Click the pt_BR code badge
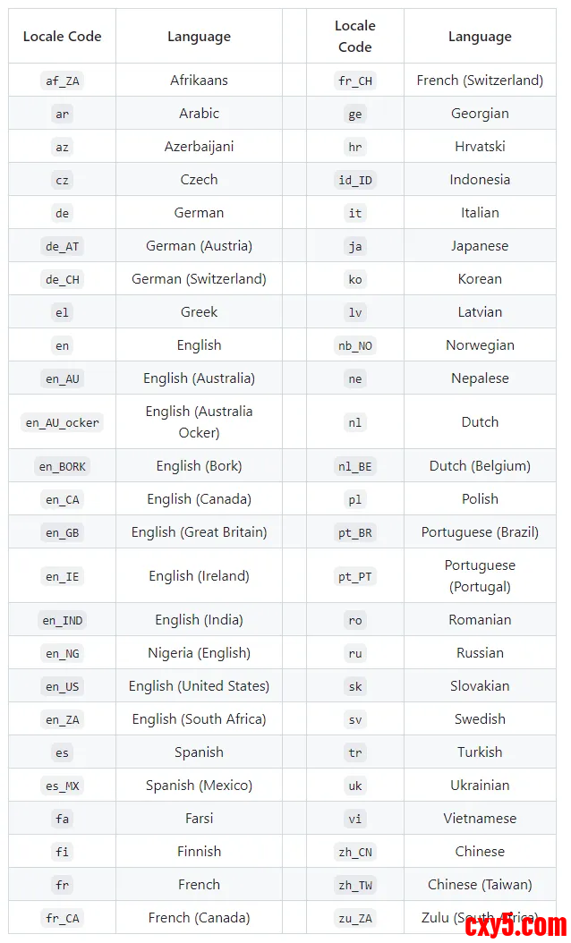This screenshot has height=943, width=571. (x=355, y=532)
